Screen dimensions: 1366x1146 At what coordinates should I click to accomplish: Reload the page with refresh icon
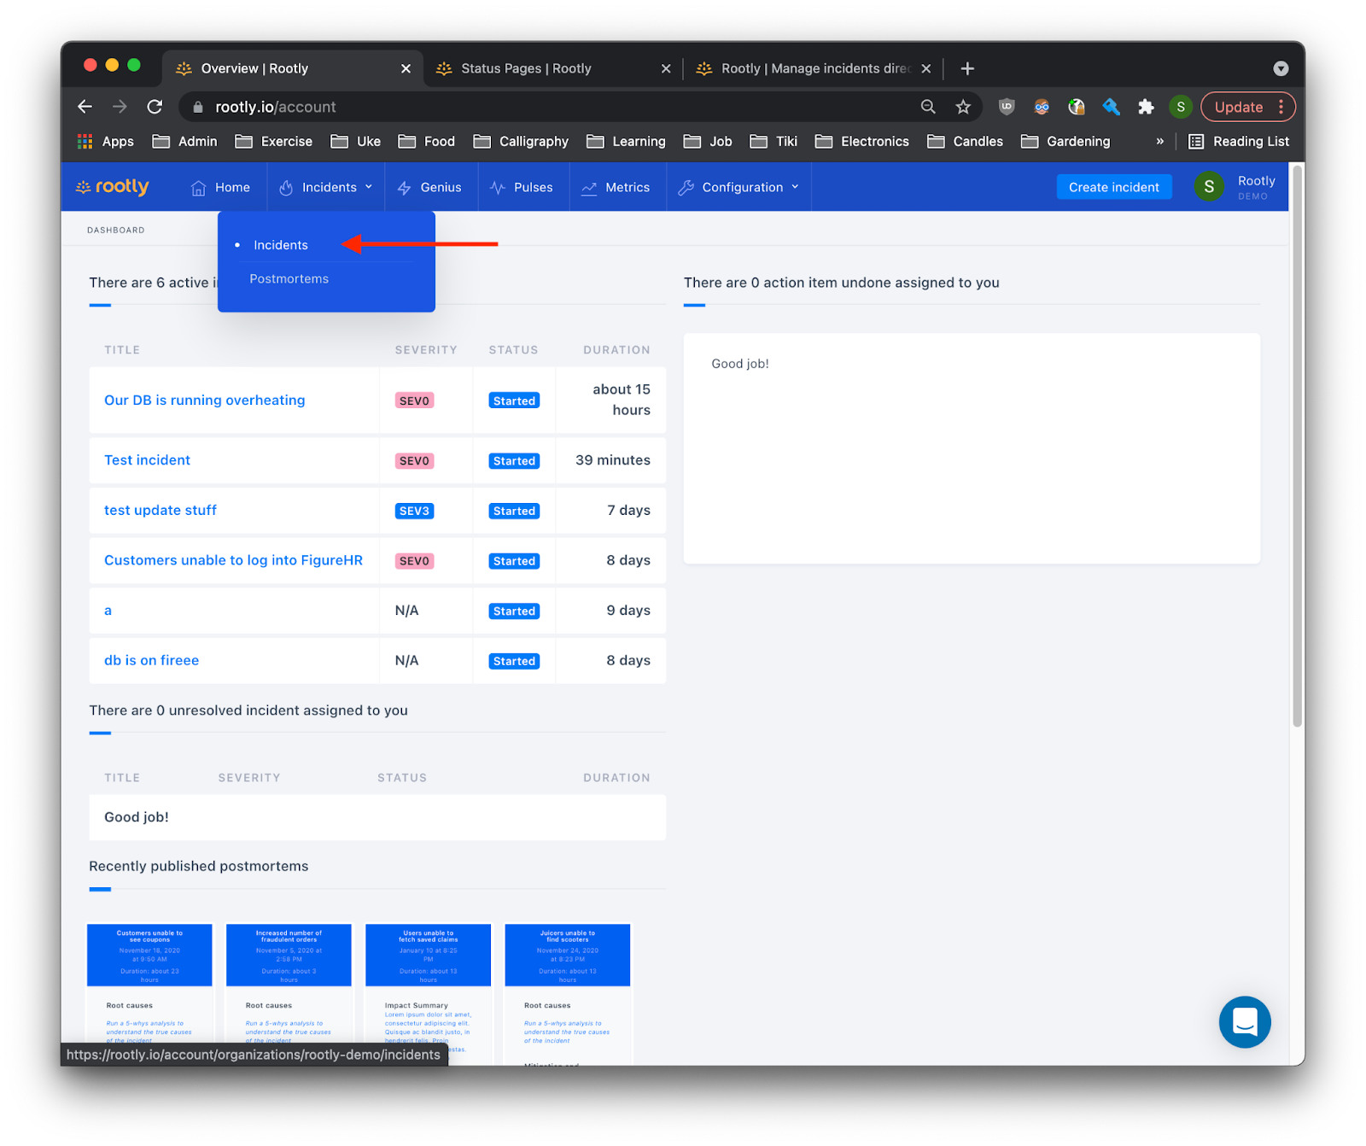coord(155,107)
